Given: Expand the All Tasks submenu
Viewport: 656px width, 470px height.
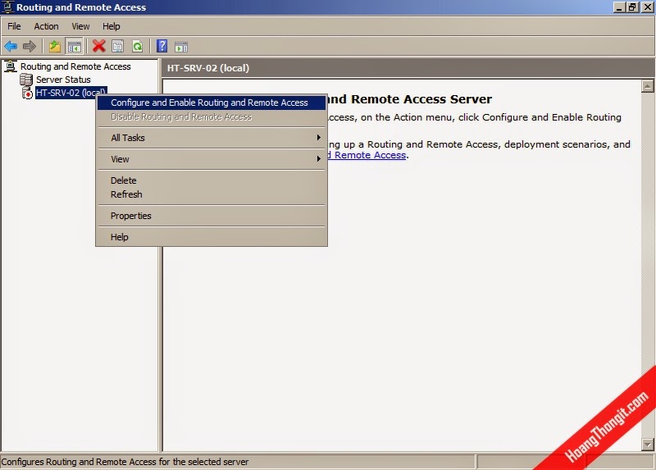Looking at the screenshot, I should 212,138.
